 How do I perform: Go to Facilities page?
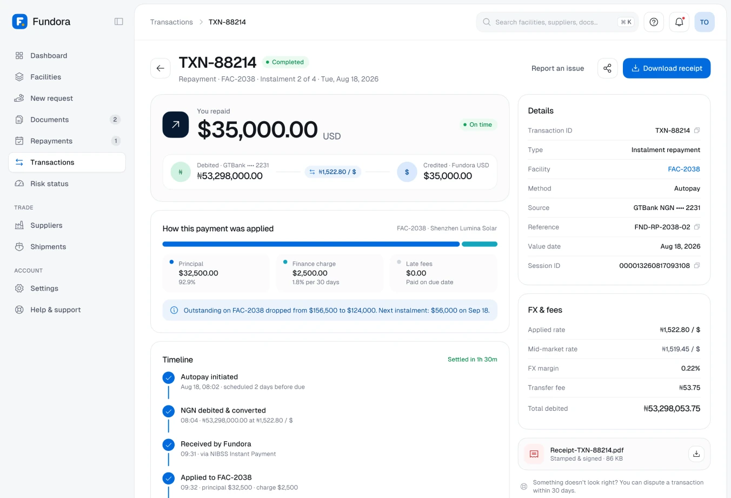click(67, 77)
